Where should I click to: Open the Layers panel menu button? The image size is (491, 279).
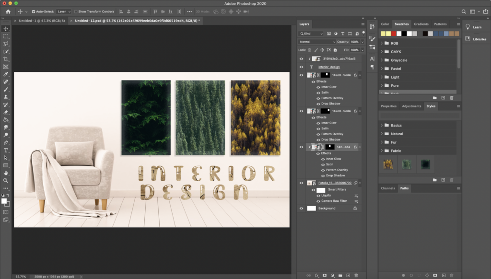(363, 24)
